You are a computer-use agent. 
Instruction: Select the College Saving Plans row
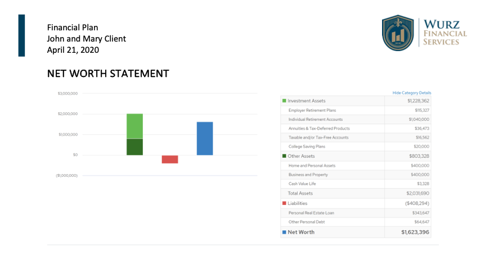coord(307,147)
